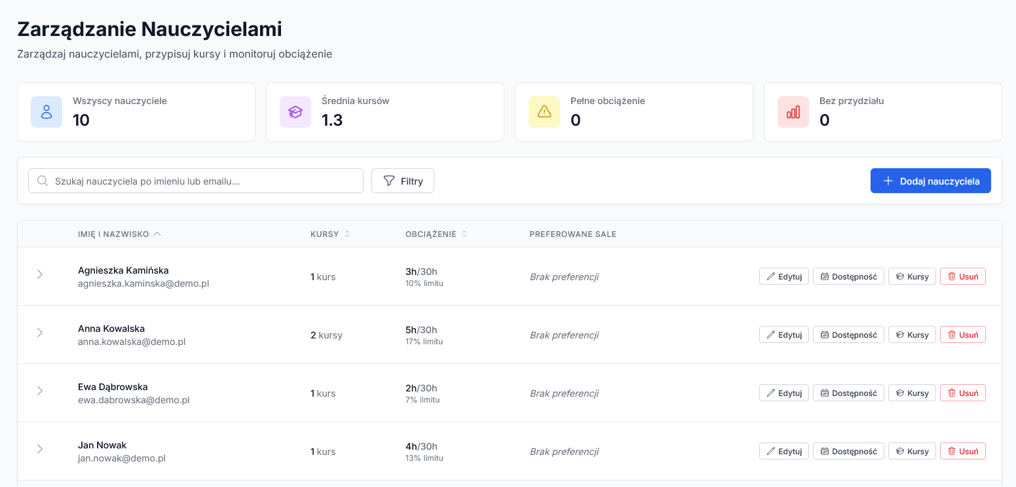Expand Agnieszka Kamińska row details
1016x487 pixels.
pyautogui.click(x=40, y=274)
